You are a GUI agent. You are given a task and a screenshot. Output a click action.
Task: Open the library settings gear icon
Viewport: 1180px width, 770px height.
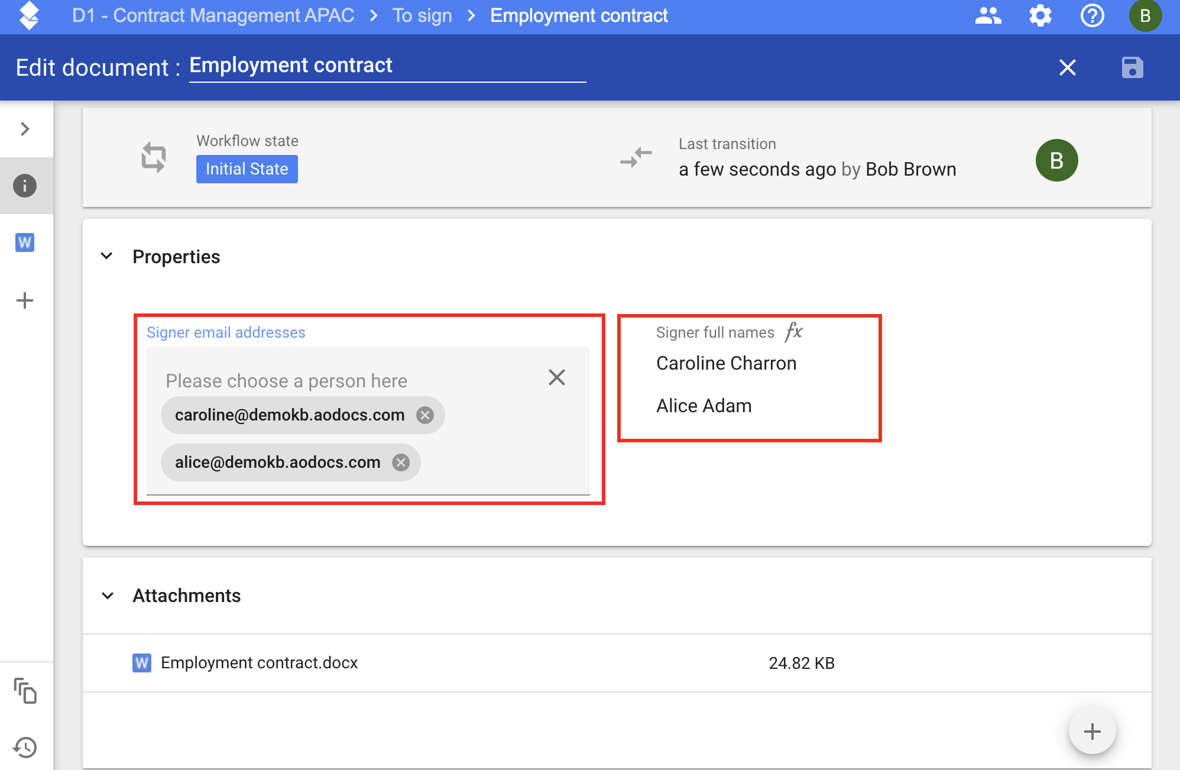click(1040, 15)
